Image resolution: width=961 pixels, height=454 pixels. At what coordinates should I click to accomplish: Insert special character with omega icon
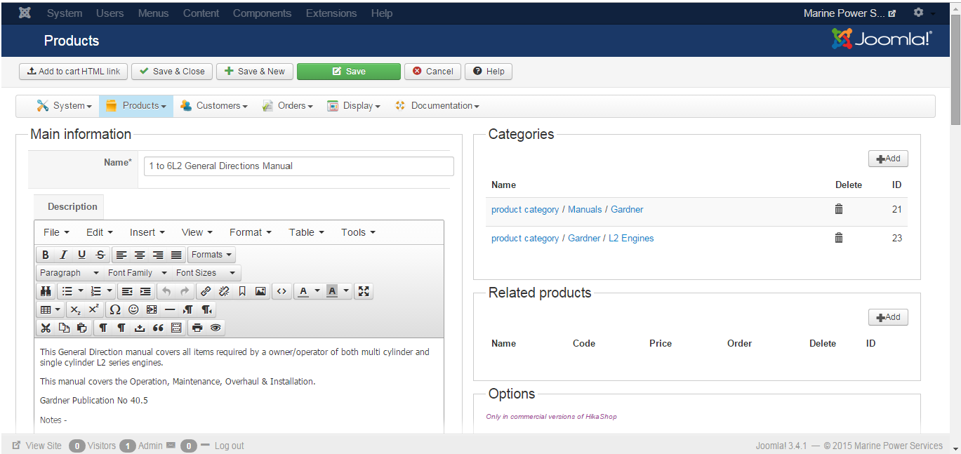click(115, 309)
